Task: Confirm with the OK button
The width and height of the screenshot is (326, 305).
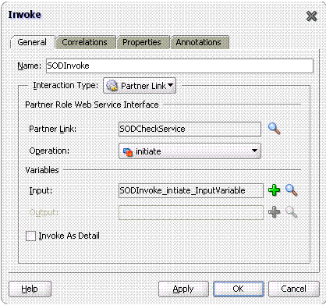Action: pyautogui.click(x=239, y=289)
